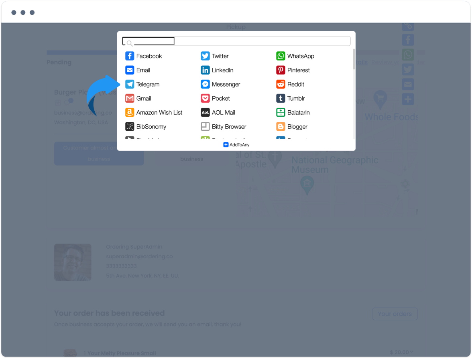Open the Your orders button
Image resolution: width=472 pixels, height=359 pixels.
pyautogui.click(x=395, y=314)
